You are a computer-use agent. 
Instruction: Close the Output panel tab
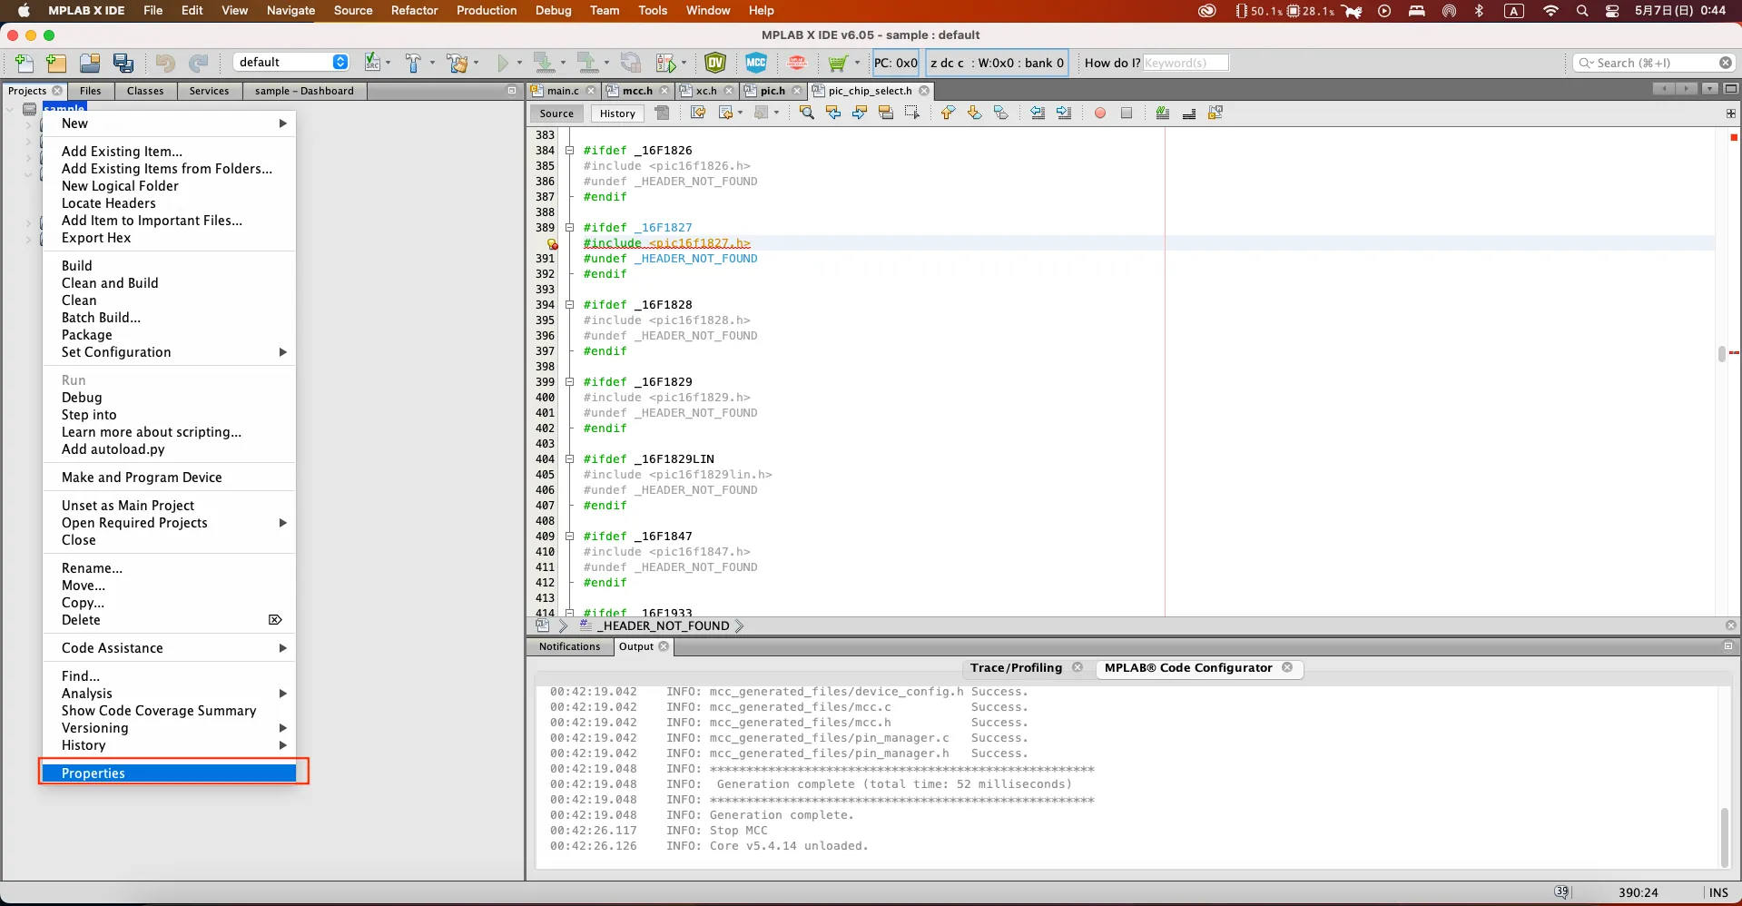pyautogui.click(x=664, y=646)
